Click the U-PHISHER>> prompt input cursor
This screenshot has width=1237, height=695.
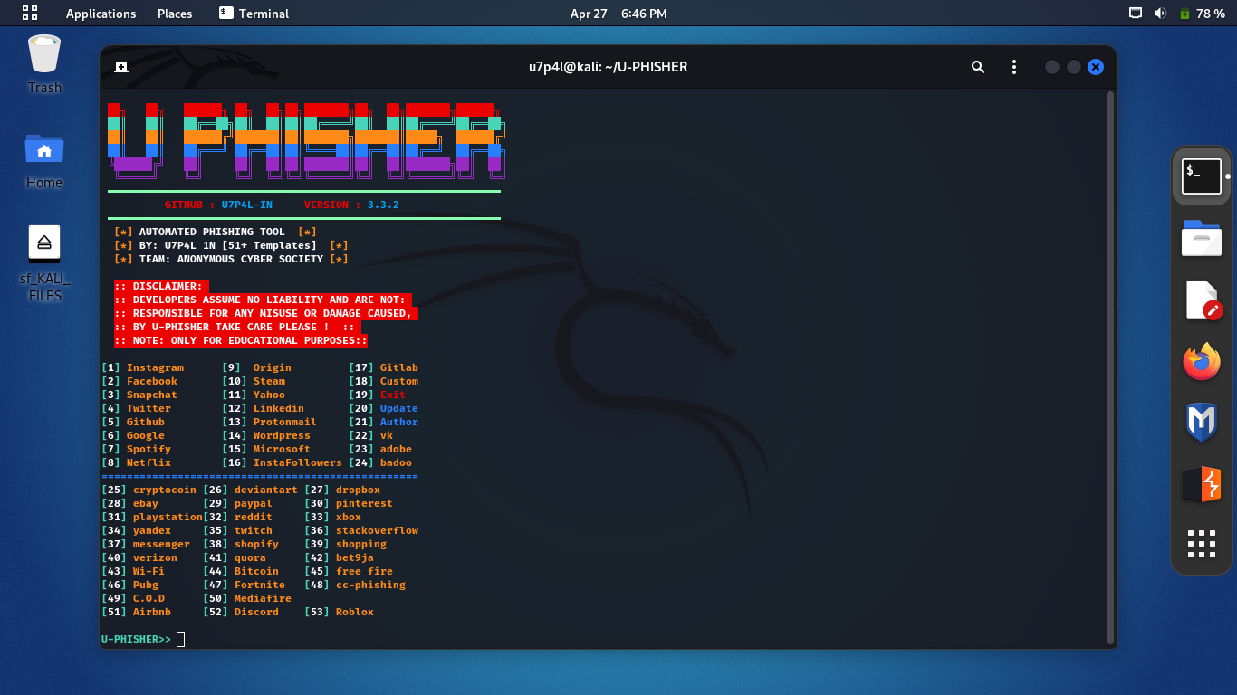(180, 639)
